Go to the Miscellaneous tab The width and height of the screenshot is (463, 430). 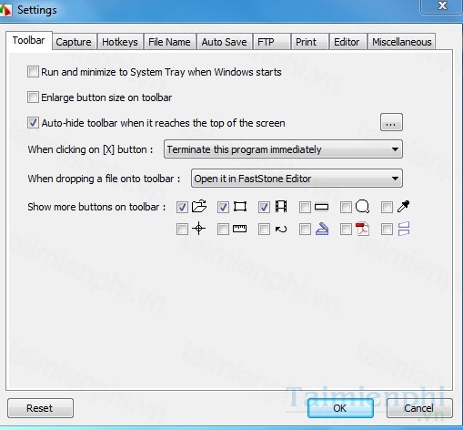click(x=401, y=42)
